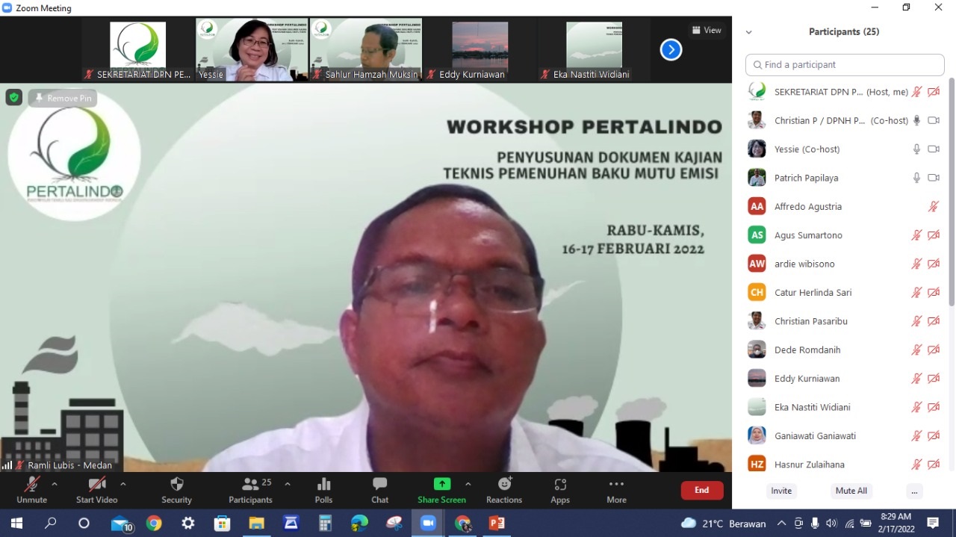Click the green Share Screen icon
The image size is (956, 537).
pyautogui.click(x=442, y=484)
